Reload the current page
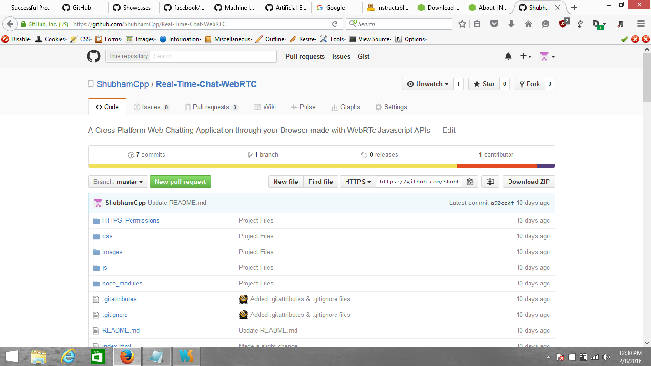This screenshot has height=366, width=651. point(335,24)
